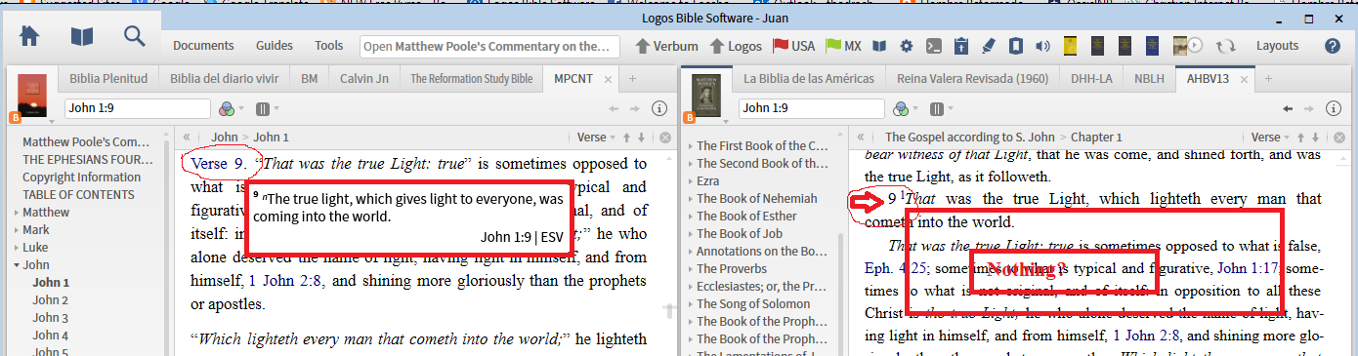The width and height of the screenshot is (1358, 356).
Task: Open the Layouts menu
Action: [1277, 46]
